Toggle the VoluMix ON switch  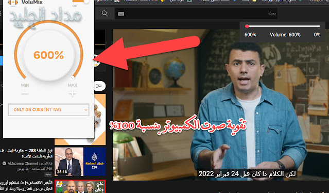81,1
